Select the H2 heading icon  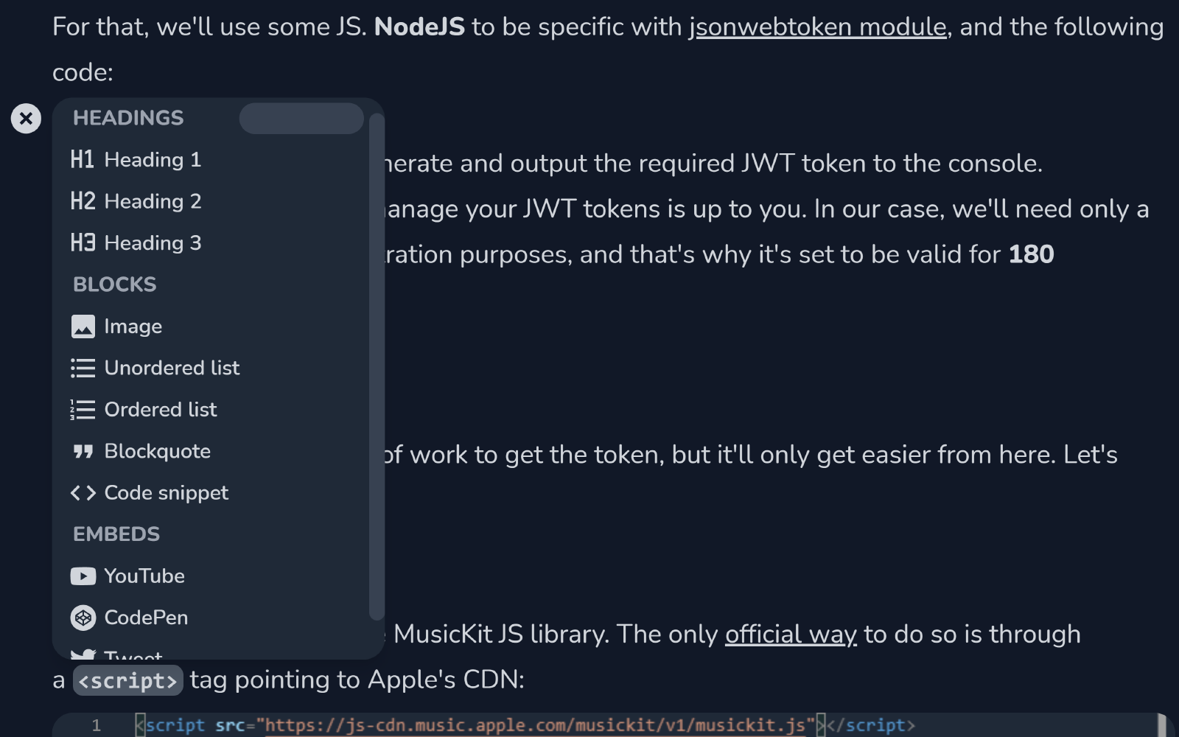[x=83, y=201]
